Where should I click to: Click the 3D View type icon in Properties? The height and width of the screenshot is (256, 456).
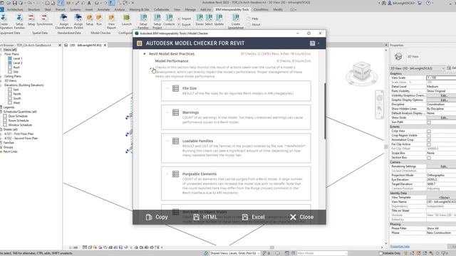(x=398, y=56)
